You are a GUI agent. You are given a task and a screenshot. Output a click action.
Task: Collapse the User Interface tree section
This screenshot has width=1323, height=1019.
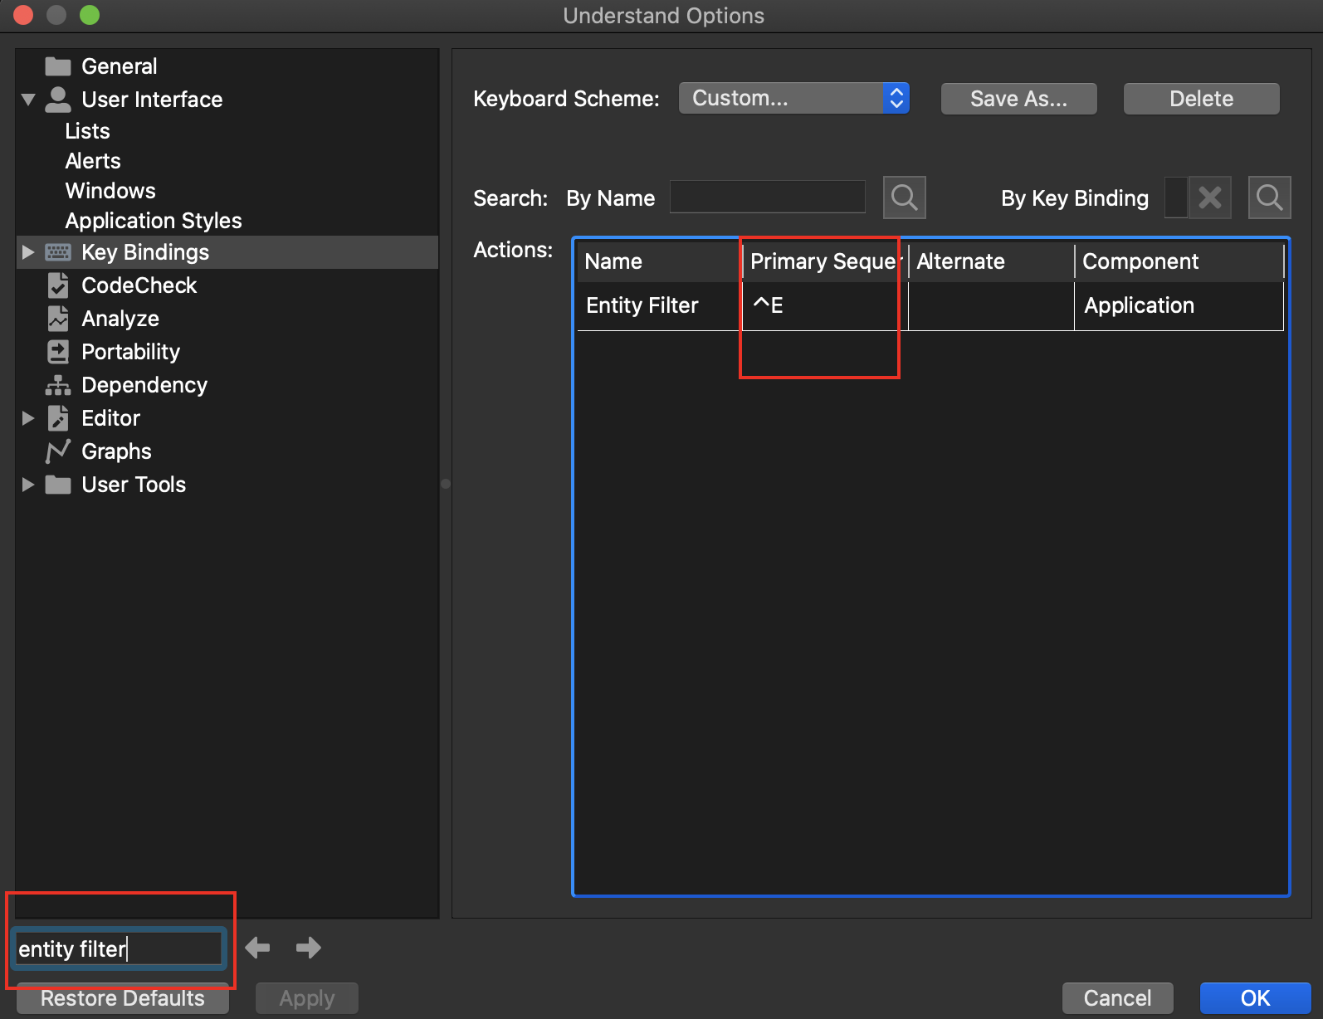pyautogui.click(x=28, y=100)
